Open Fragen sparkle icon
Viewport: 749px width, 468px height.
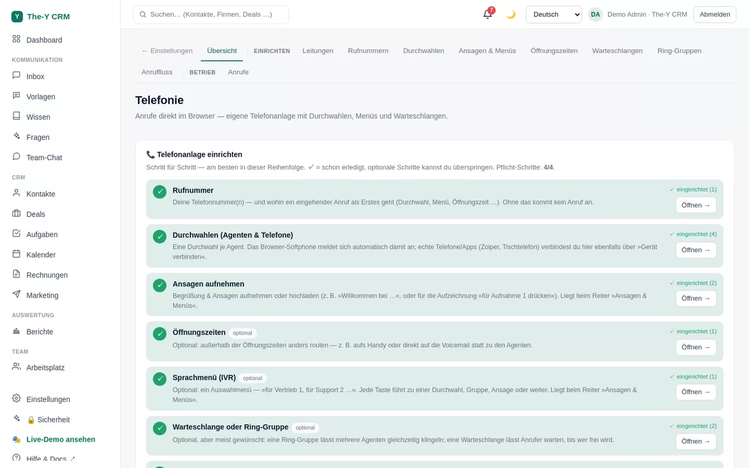[16, 136]
